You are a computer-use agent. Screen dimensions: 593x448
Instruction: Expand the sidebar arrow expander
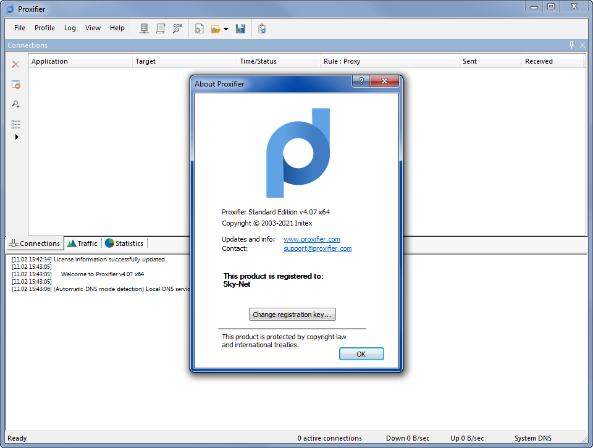[x=17, y=137]
